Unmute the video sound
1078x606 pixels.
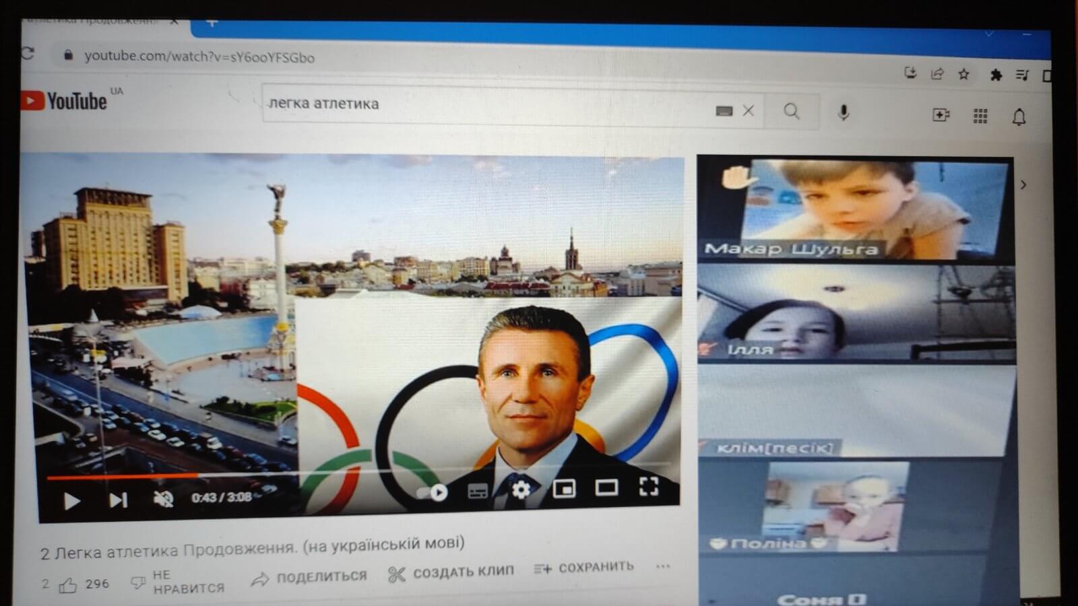(x=163, y=499)
